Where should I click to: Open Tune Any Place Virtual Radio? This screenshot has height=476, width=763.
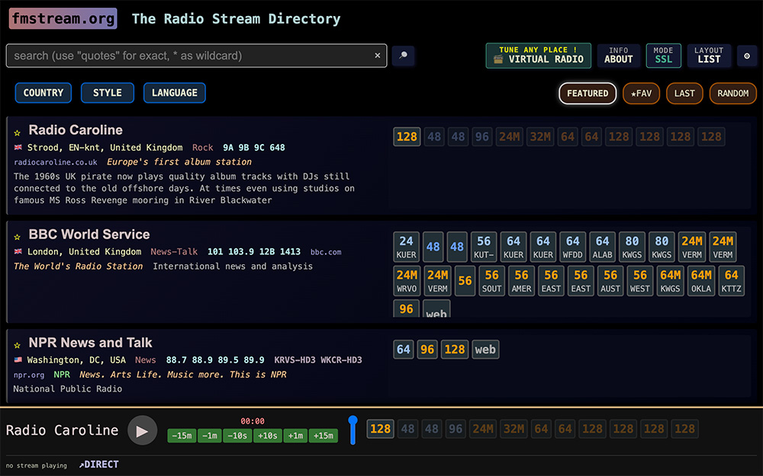click(538, 56)
